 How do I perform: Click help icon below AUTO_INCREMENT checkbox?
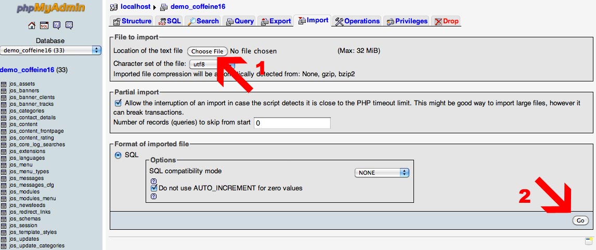[x=153, y=196]
